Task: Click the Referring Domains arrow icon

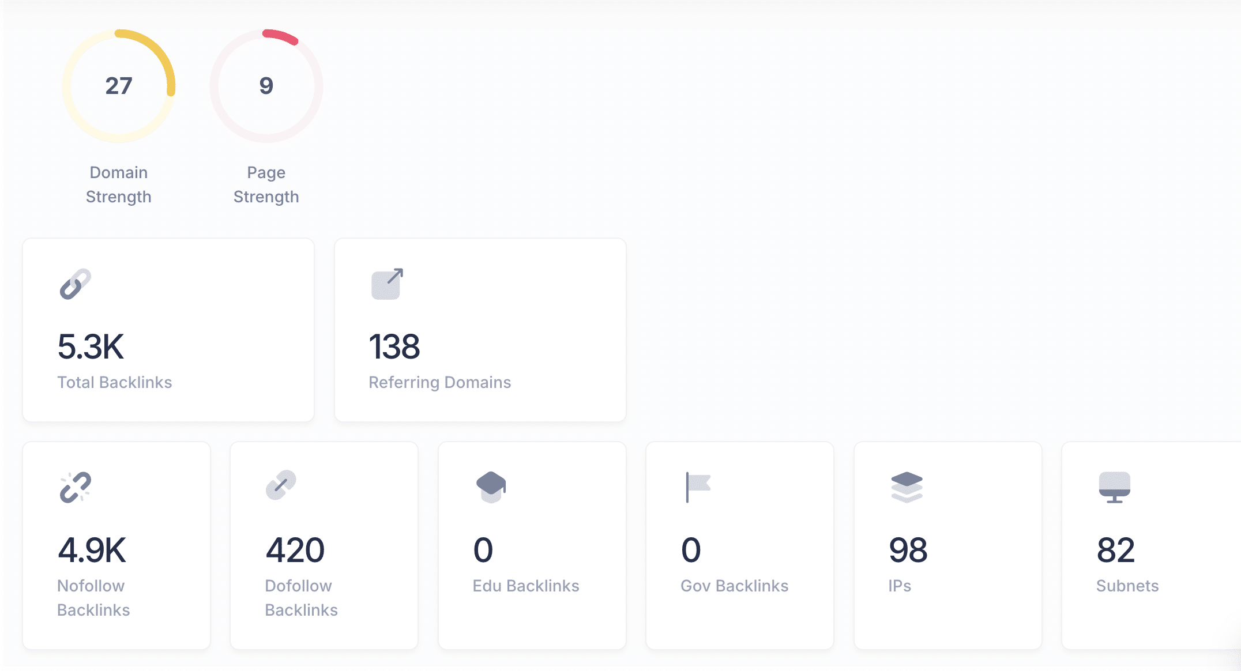Action: [387, 284]
